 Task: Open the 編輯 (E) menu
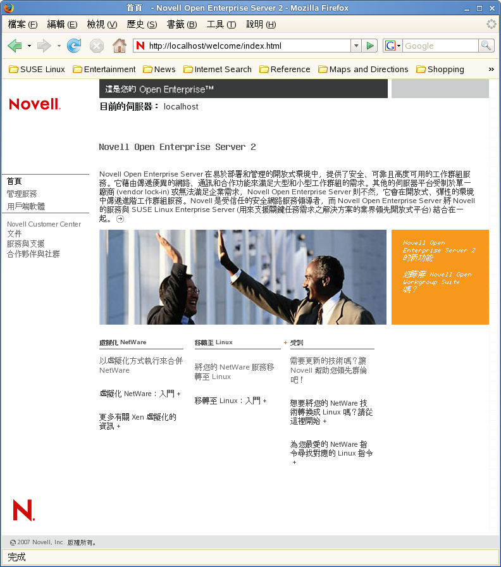point(62,24)
